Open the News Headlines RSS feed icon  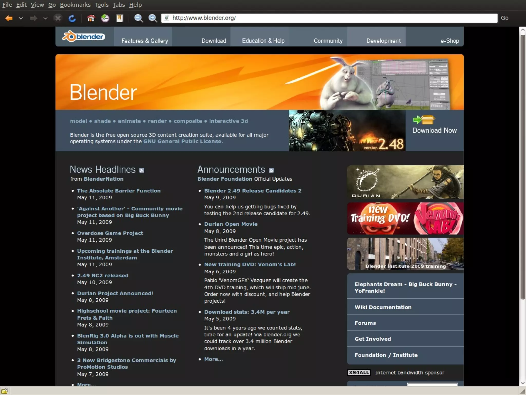[142, 170]
